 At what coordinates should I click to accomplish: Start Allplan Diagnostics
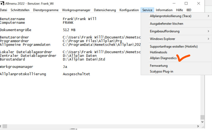click(x=163, y=58)
